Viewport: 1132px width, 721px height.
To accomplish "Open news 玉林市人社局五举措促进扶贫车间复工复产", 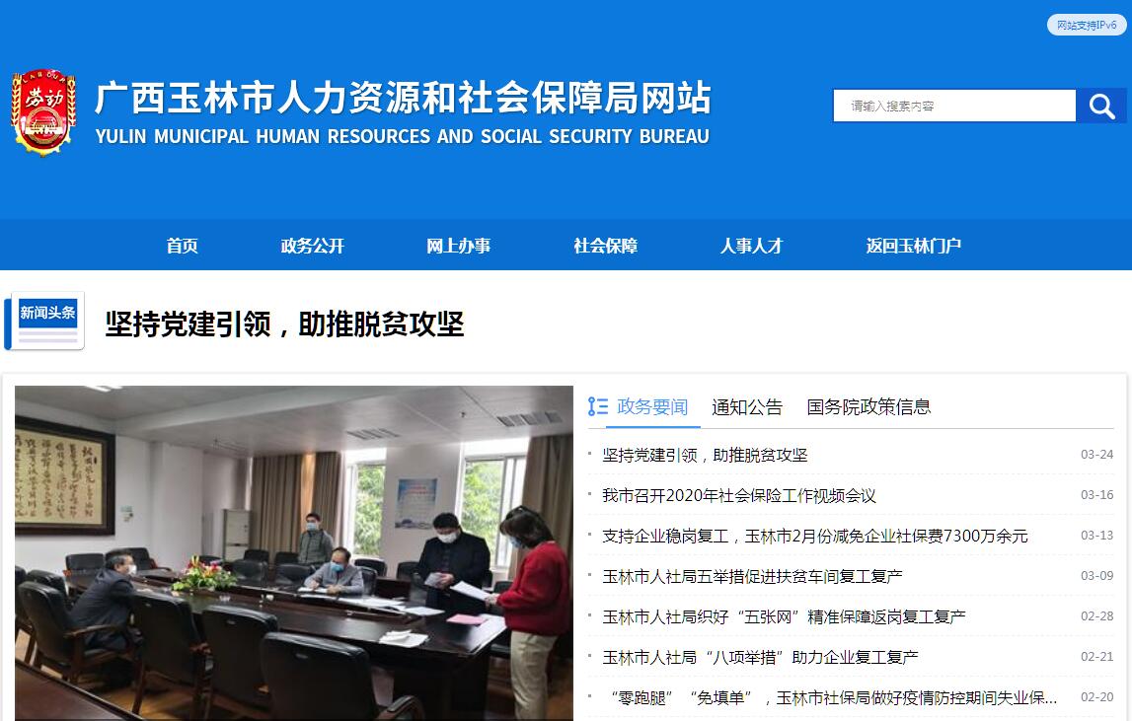I will tap(752, 577).
